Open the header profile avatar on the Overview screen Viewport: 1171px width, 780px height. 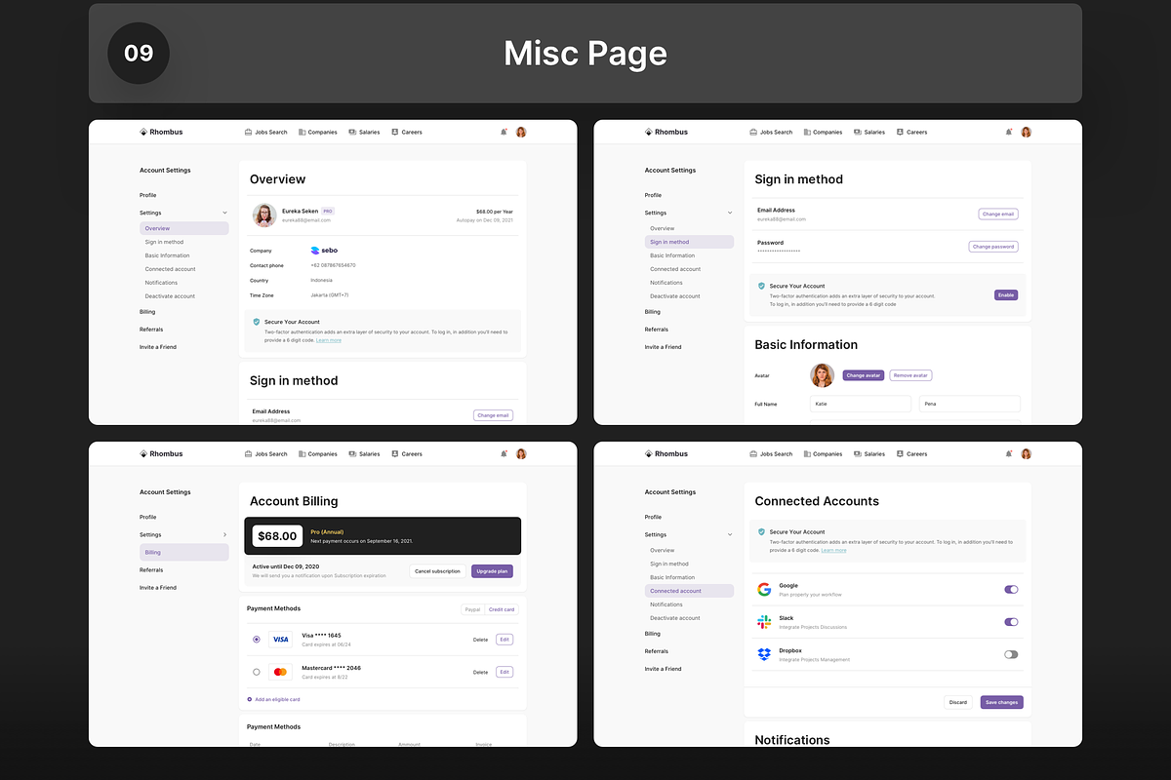tap(521, 132)
